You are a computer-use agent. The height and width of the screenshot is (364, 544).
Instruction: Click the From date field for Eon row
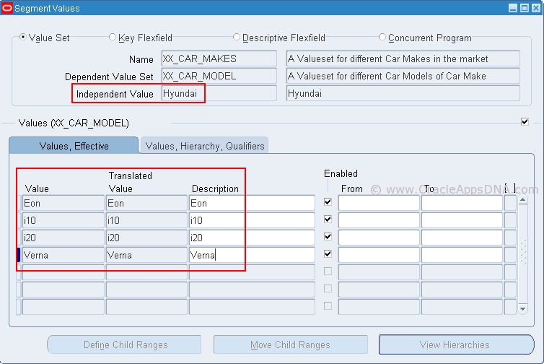(379, 203)
